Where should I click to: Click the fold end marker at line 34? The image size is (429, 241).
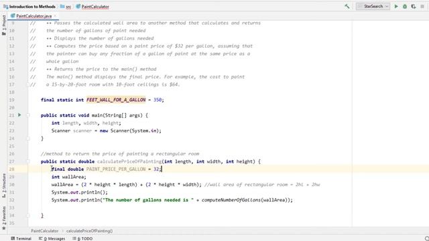point(28,216)
